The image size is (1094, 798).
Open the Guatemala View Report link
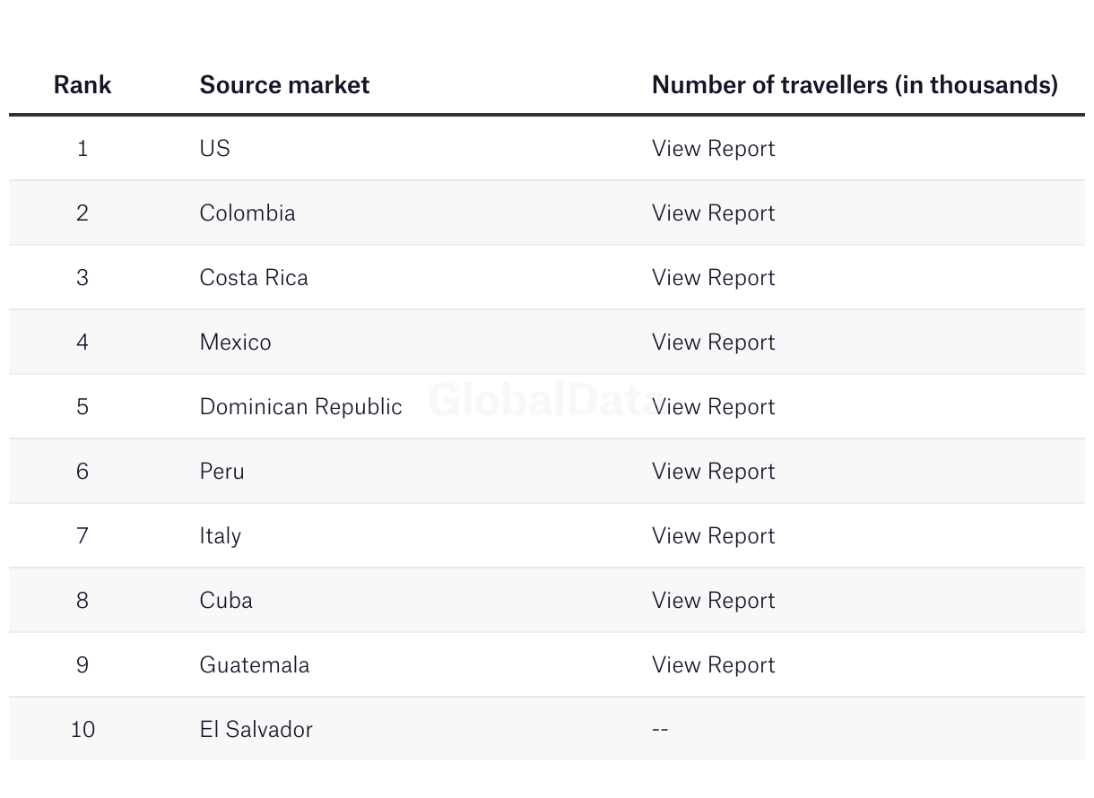[713, 664]
